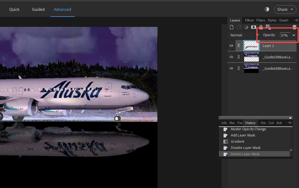299x188 pixels.
Task: Click the Layer 1 name
Action: pos(268,46)
